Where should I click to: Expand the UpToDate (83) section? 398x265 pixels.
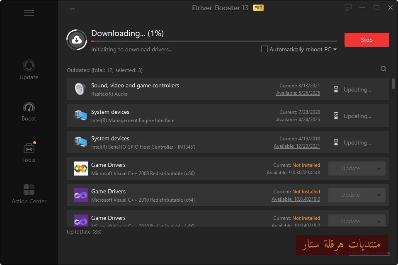(84, 232)
